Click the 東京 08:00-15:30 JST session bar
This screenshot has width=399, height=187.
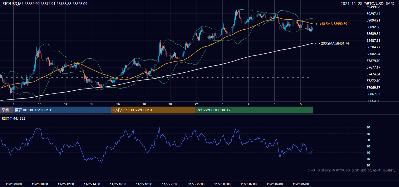62,110
